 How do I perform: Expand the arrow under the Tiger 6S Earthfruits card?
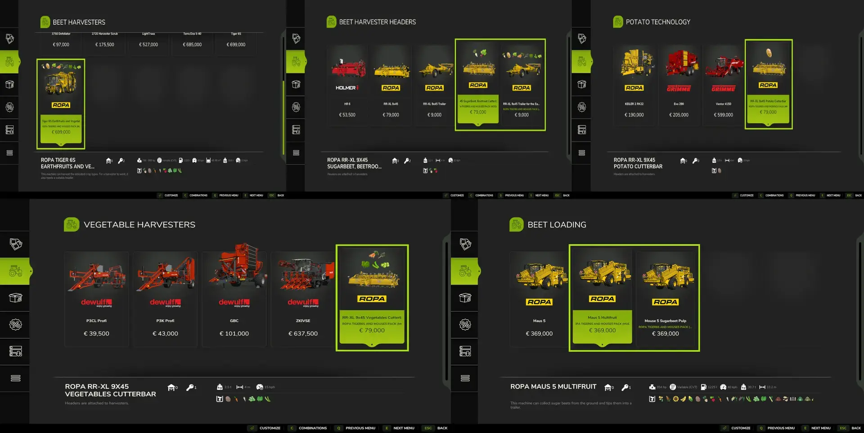coord(61,144)
